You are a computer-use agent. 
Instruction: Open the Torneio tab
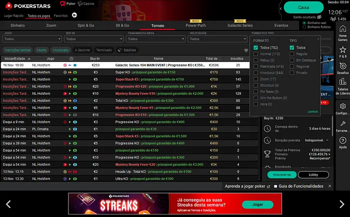[x=157, y=25]
